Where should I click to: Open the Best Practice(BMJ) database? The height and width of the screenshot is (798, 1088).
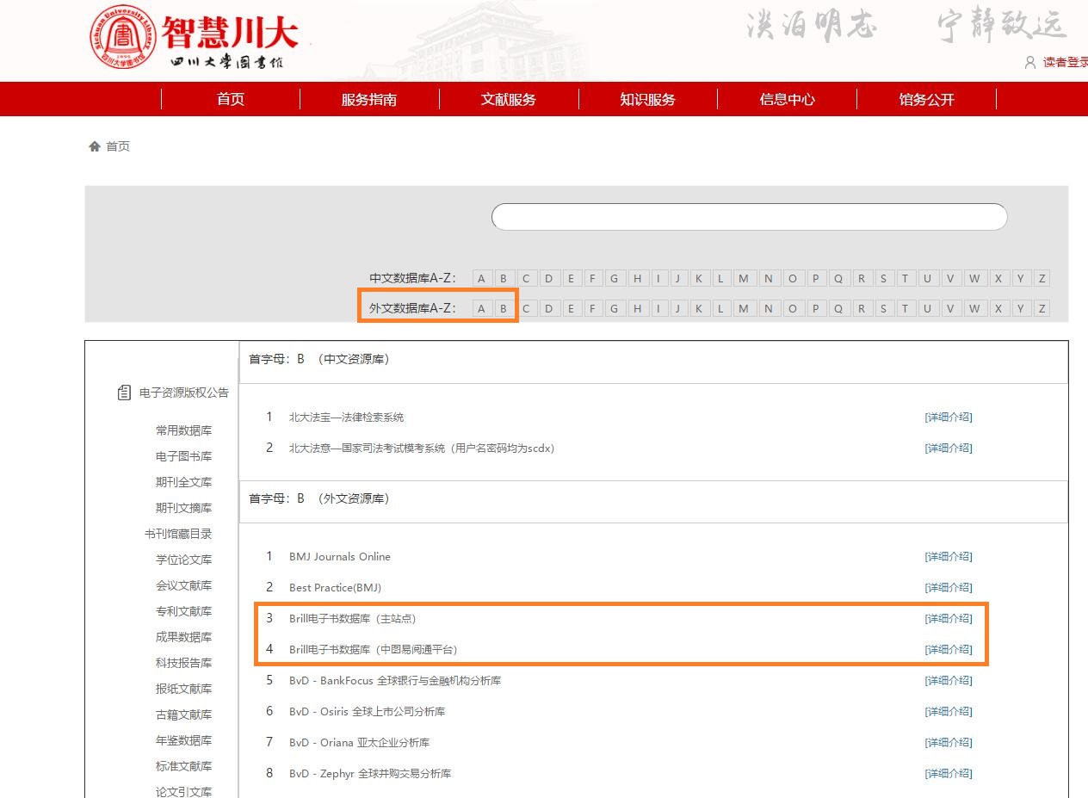point(335,588)
